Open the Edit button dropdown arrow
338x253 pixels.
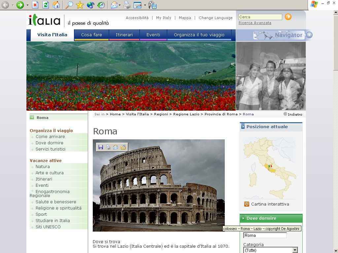(145, 5)
